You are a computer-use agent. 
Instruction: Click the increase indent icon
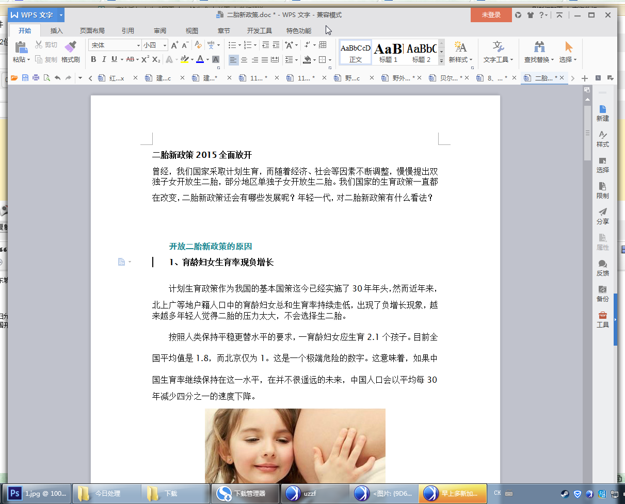pos(276,45)
